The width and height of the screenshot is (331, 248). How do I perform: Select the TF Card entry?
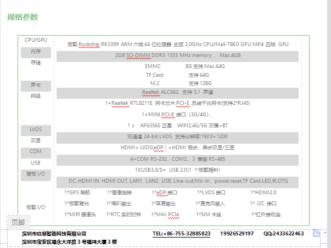[155, 75]
